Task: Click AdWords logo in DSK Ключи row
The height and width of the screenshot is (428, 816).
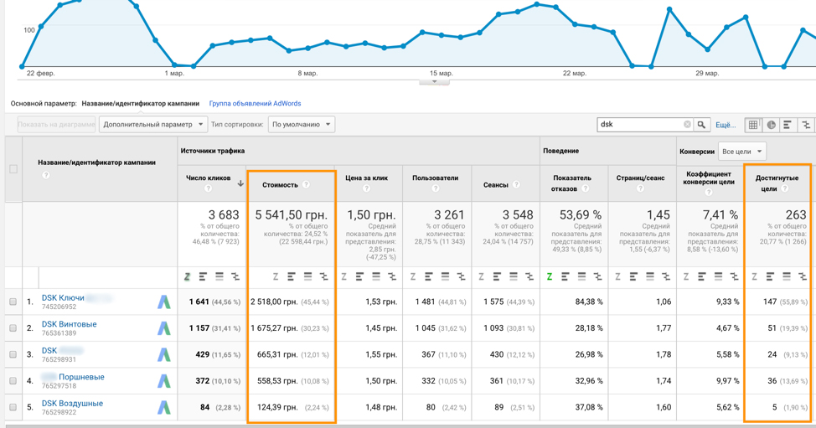Action: (x=164, y=302)
